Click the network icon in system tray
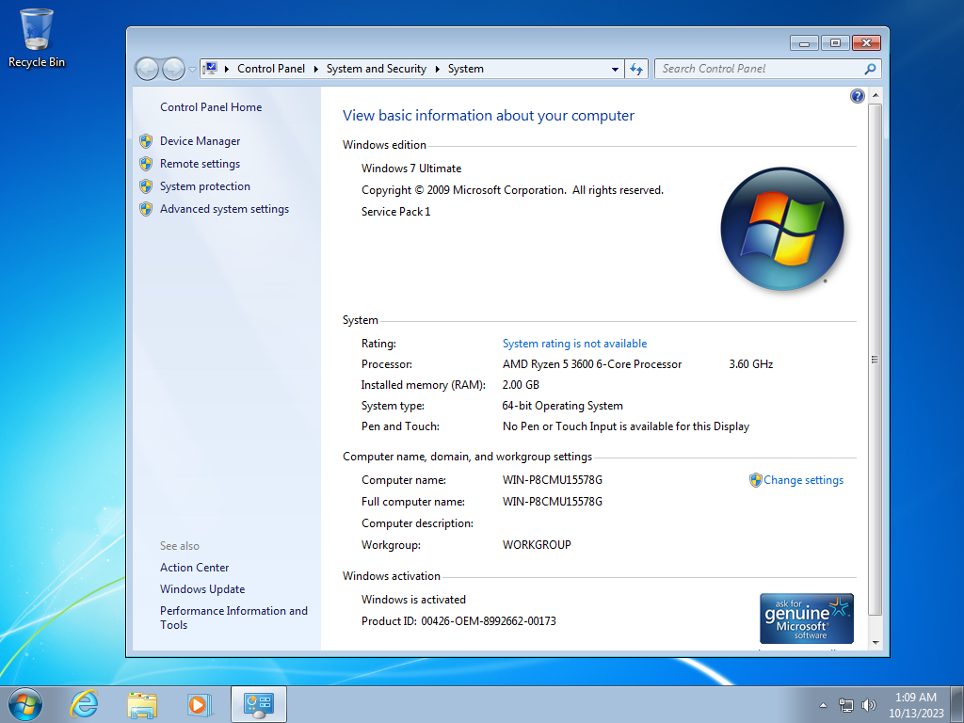Viewport: 964px width, 723px height. 846,705
